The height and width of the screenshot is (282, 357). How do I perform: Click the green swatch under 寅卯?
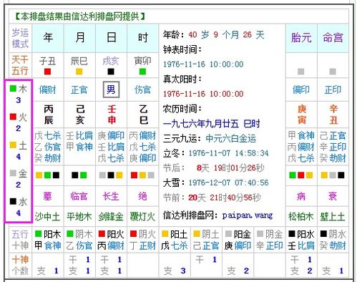(x=142, y=72)
